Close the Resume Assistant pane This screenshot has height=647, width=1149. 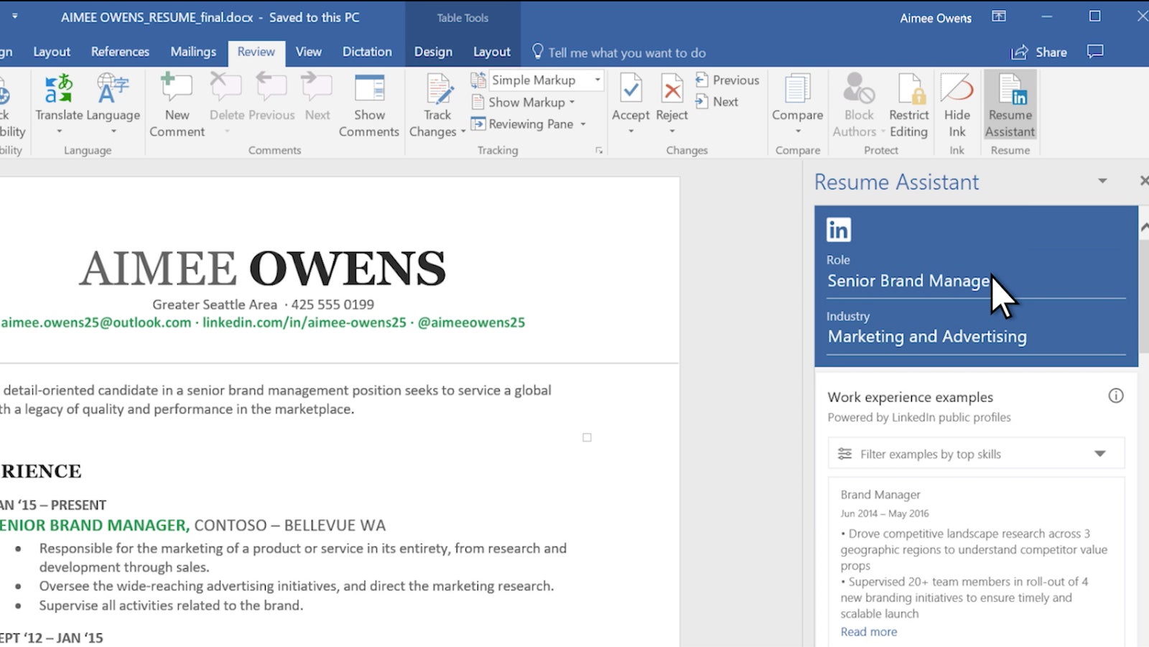(x=1144, y=180)
